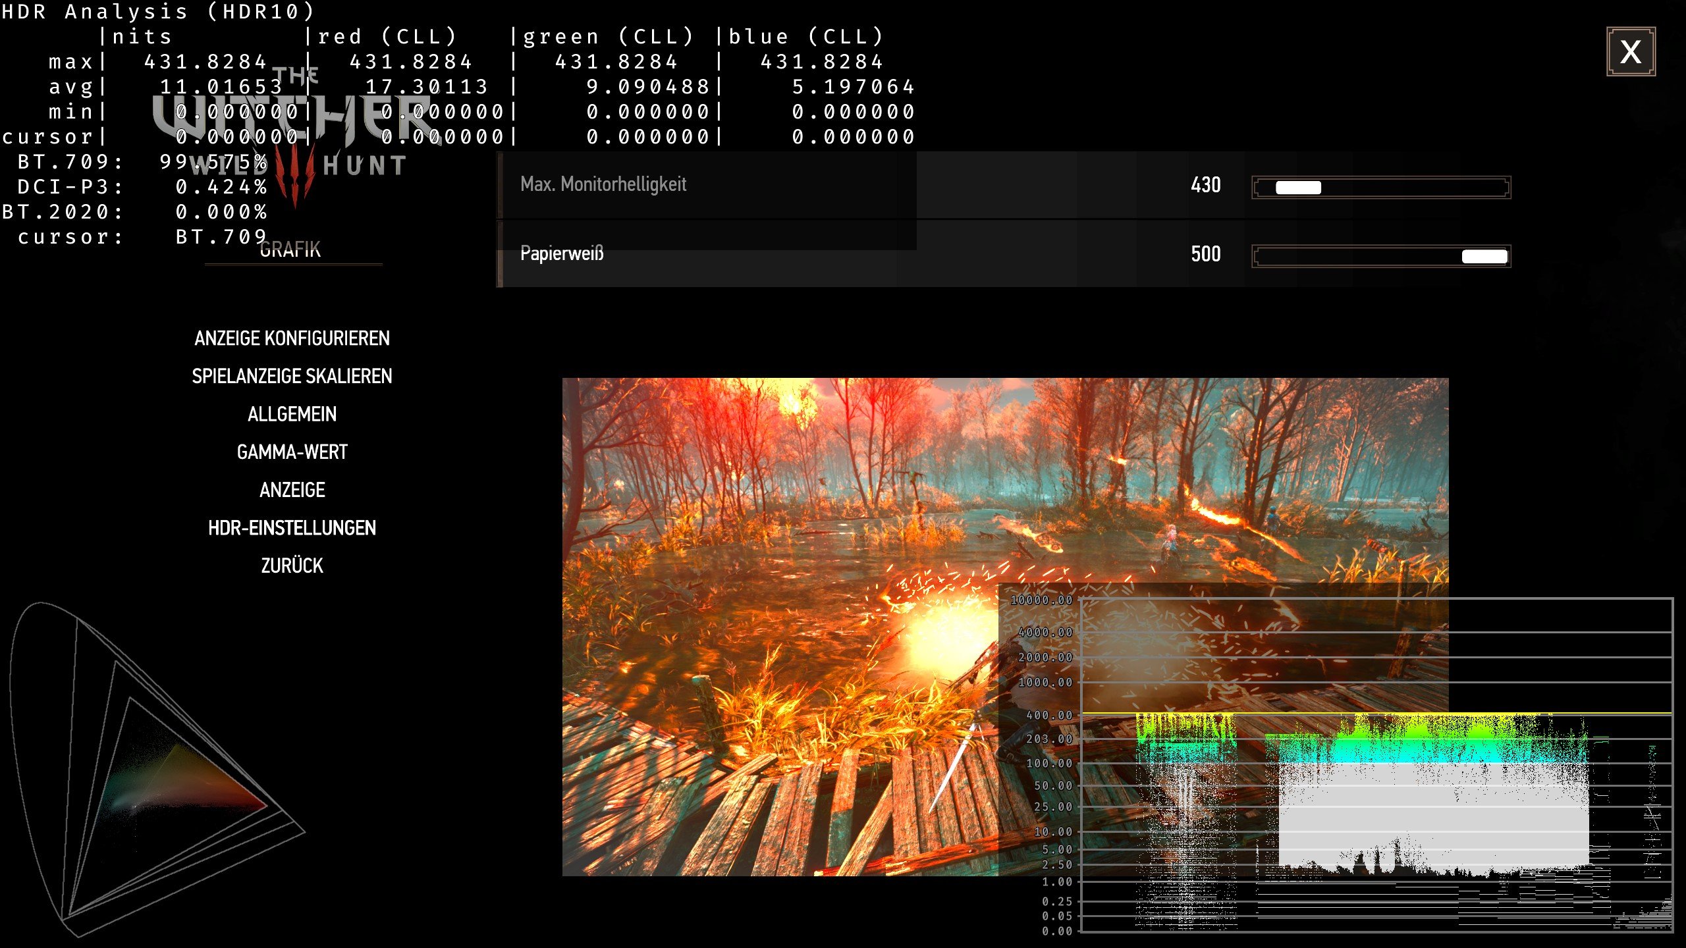Go back with ZURÜCK

tap(292, 566)
